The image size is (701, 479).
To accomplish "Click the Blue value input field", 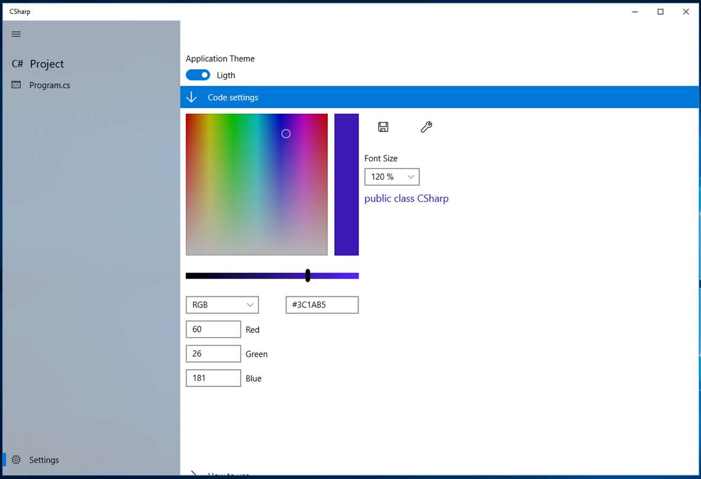I will pyautogui.click(x=213, y=378).
